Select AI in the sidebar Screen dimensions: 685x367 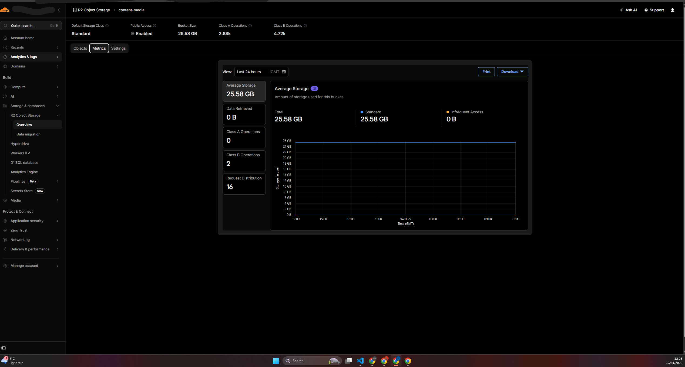[x=12, y=96]
